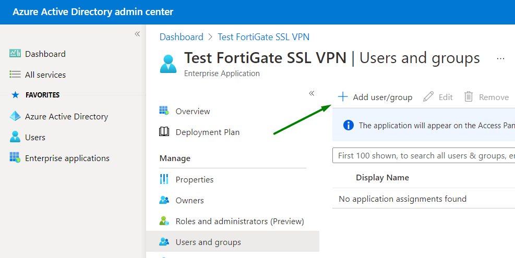Go to Dashboard via breadcrumb link
Viewport: 515px width, 258px height.
tap(181, 37)
